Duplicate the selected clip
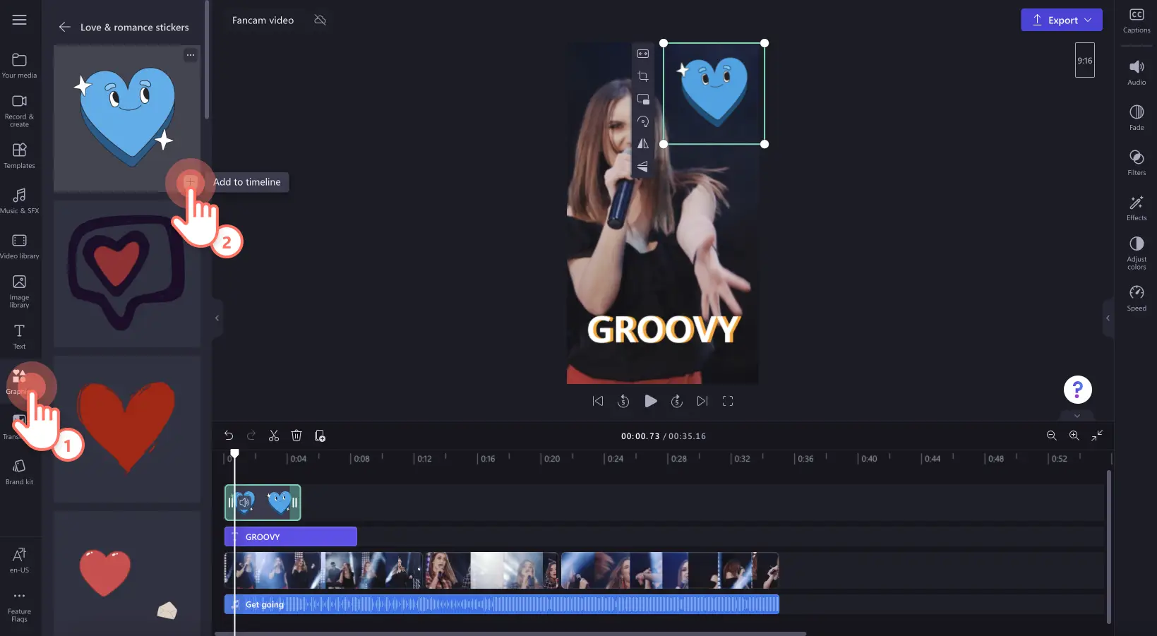 coord(320,436)
